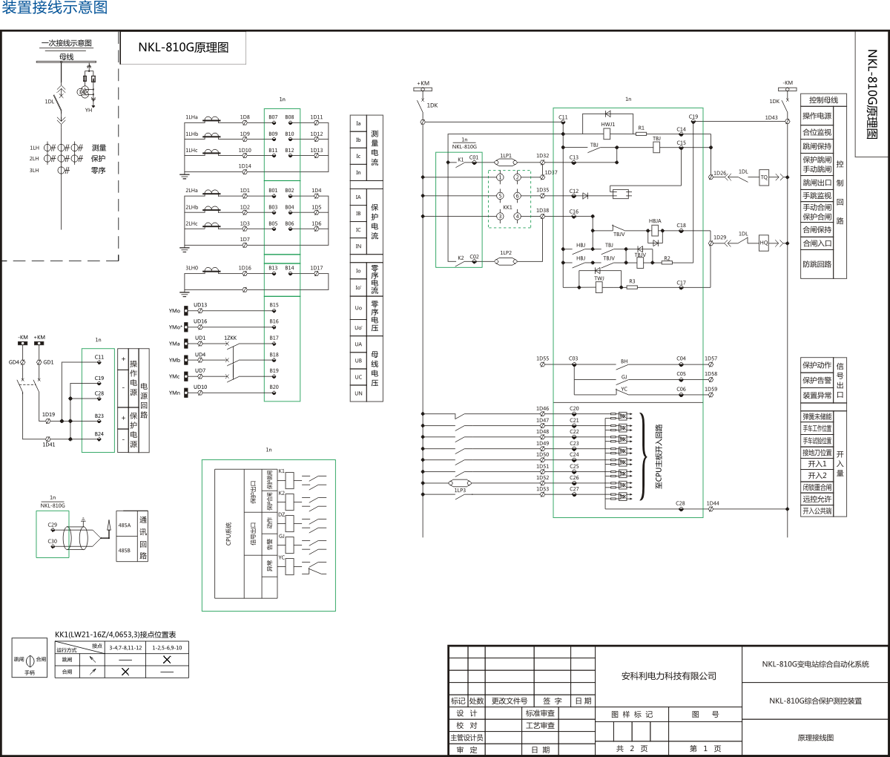
Task: Click the '1-2,5-6,9-10' contact column header
Action: point(167,648)
